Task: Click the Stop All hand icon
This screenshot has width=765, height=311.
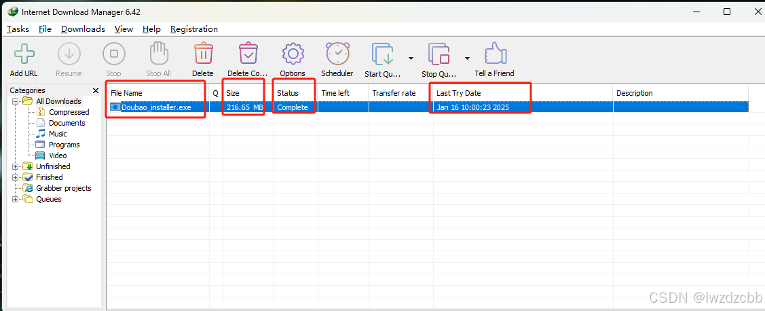Action: pos(159,53)
